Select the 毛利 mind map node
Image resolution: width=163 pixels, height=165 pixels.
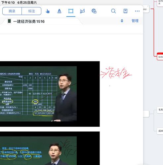tap(160, 110)
